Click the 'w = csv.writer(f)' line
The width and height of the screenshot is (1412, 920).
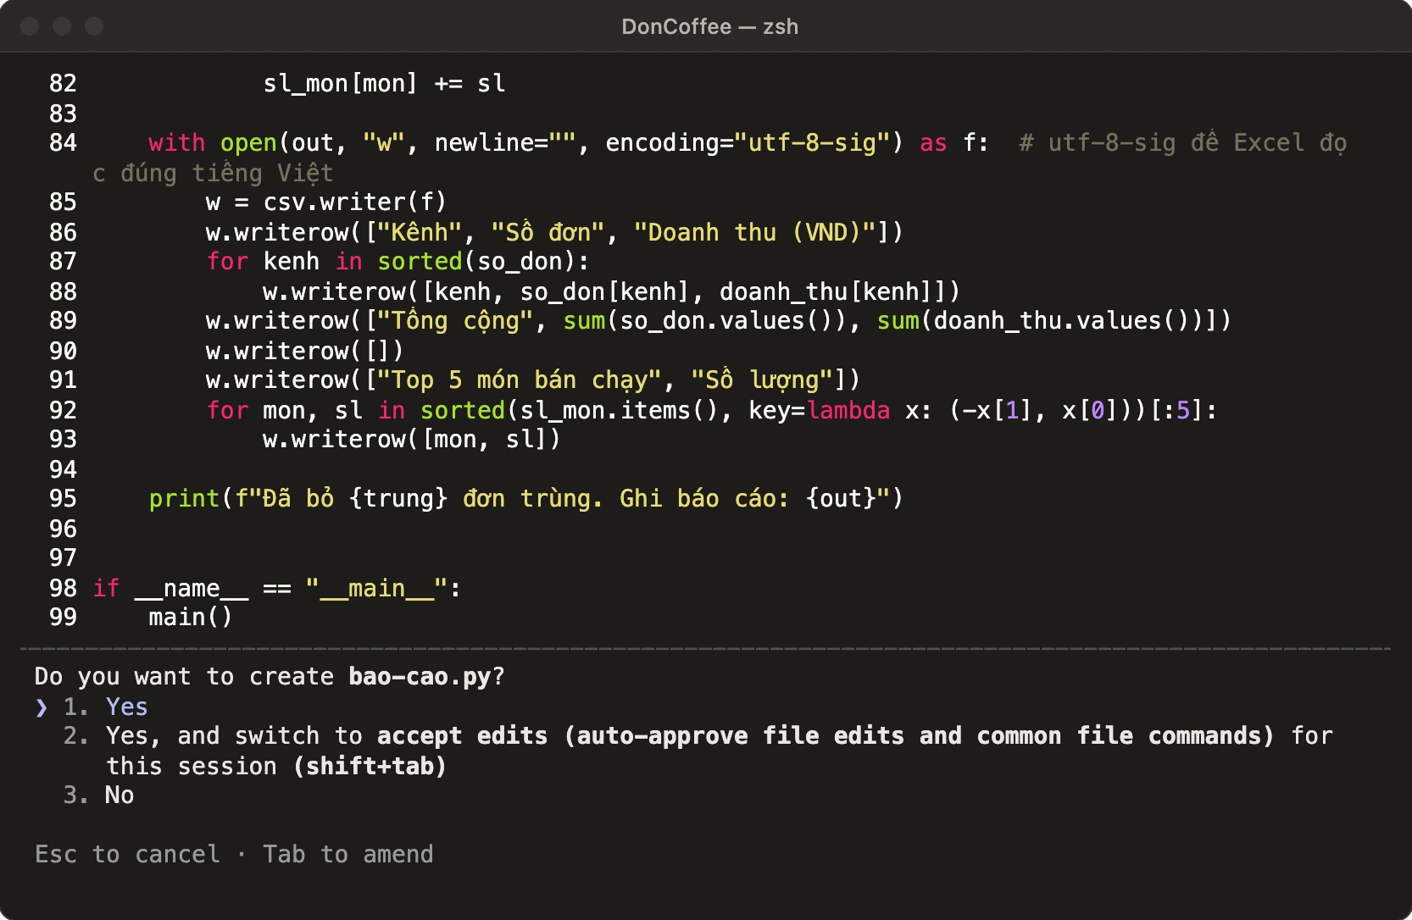326,202
